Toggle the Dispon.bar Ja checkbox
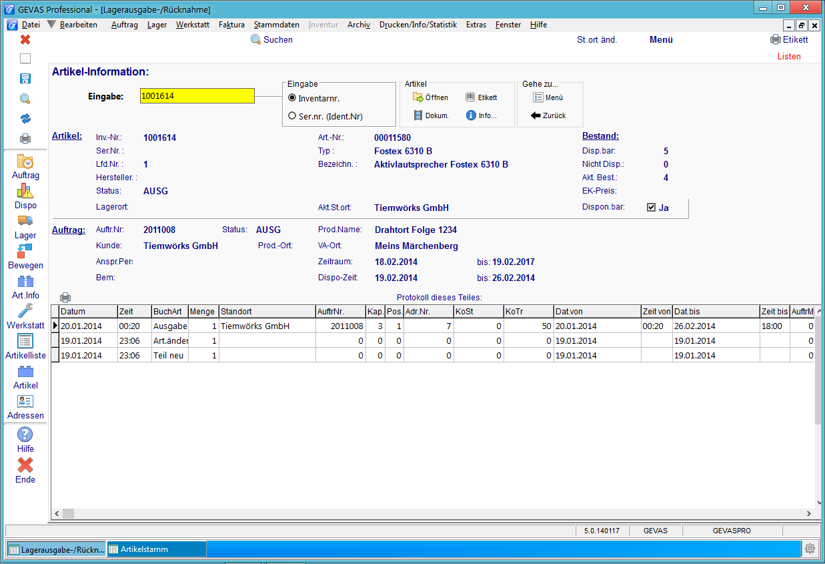This screenshot has height=564, width=825. coord(651,208)
